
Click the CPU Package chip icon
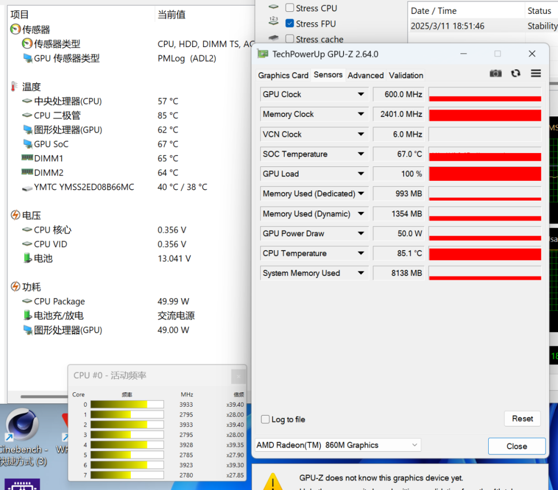pos(27,301)
